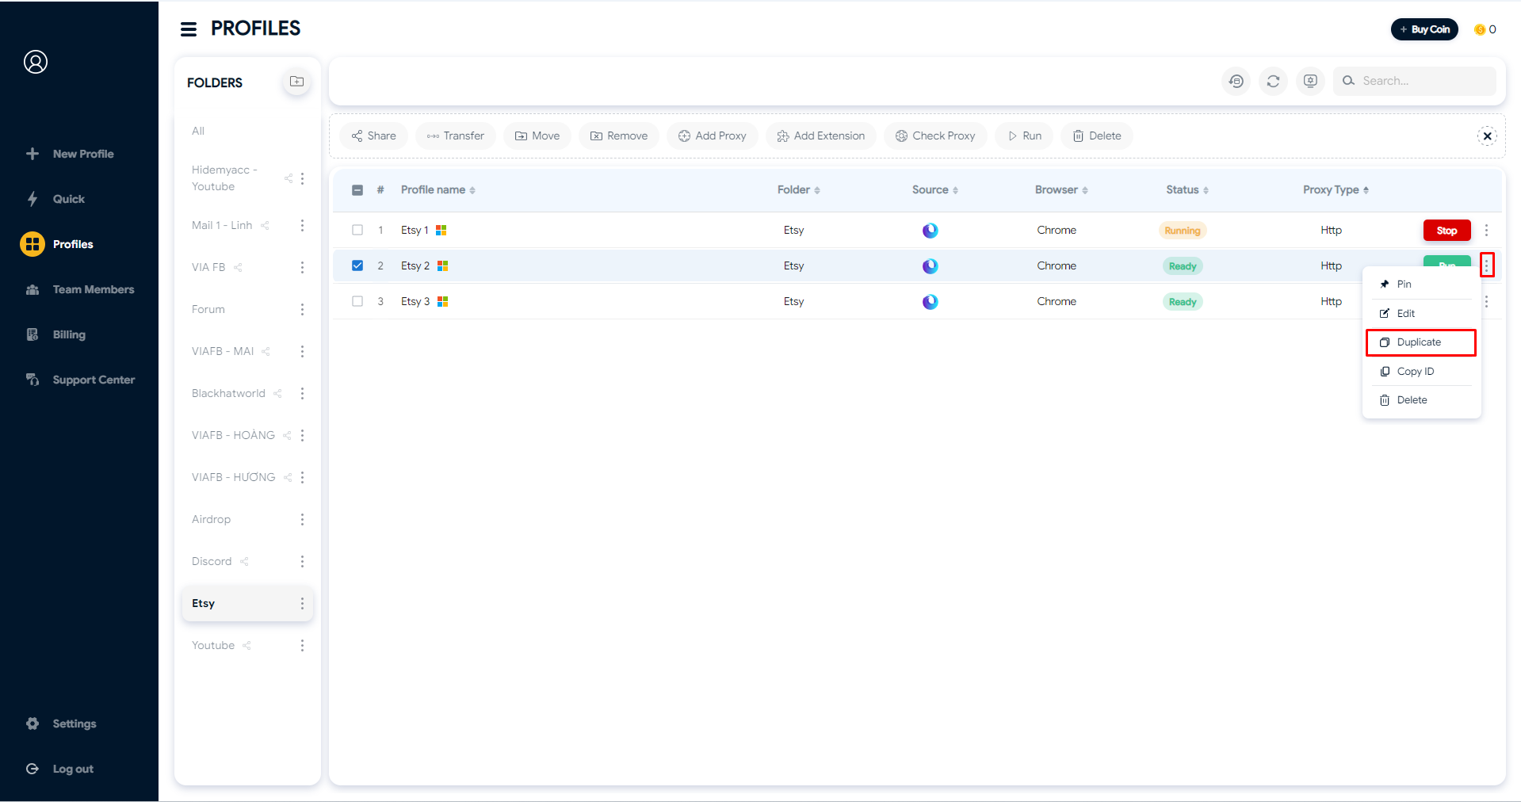Choose Copy ID in the context menu
The image size is (1521, 802).
[x=1415, y=372]
